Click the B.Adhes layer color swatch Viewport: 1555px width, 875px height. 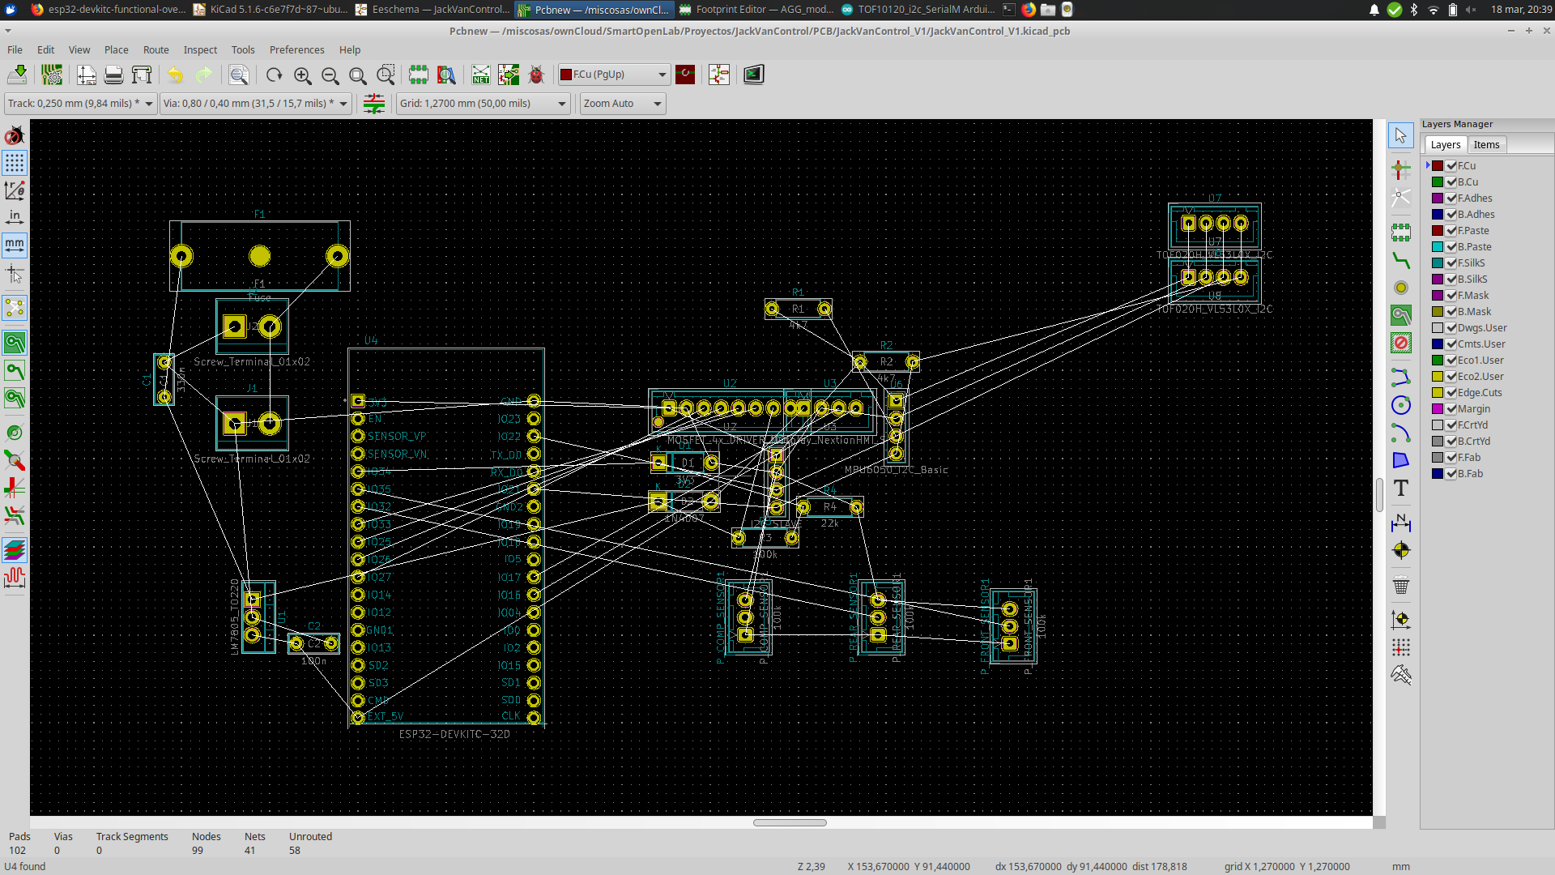1438,215
